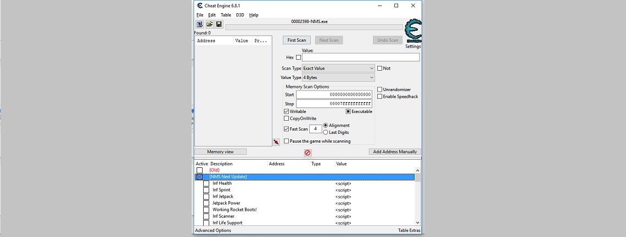Viewport: 626px width, 237px height.
Task: Click the Undo Scan button
Action: tap(388, 40)
